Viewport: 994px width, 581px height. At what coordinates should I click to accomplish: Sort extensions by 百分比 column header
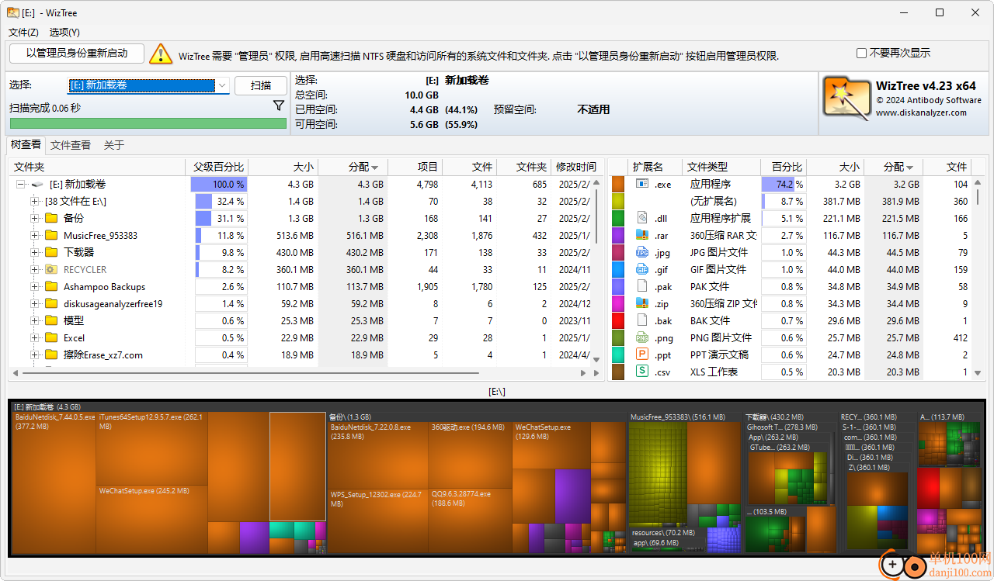(x=784, y=167)
